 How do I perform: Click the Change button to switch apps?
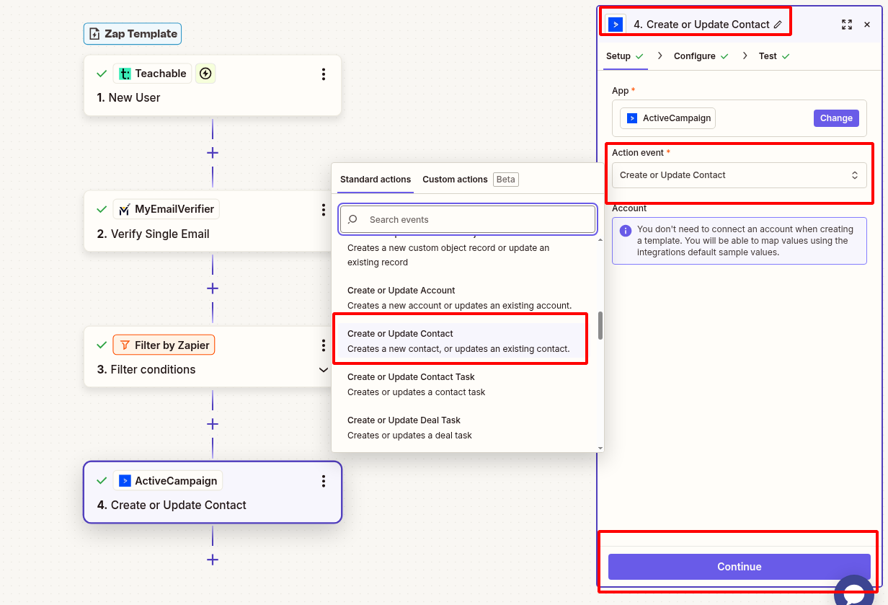(836, 118)
